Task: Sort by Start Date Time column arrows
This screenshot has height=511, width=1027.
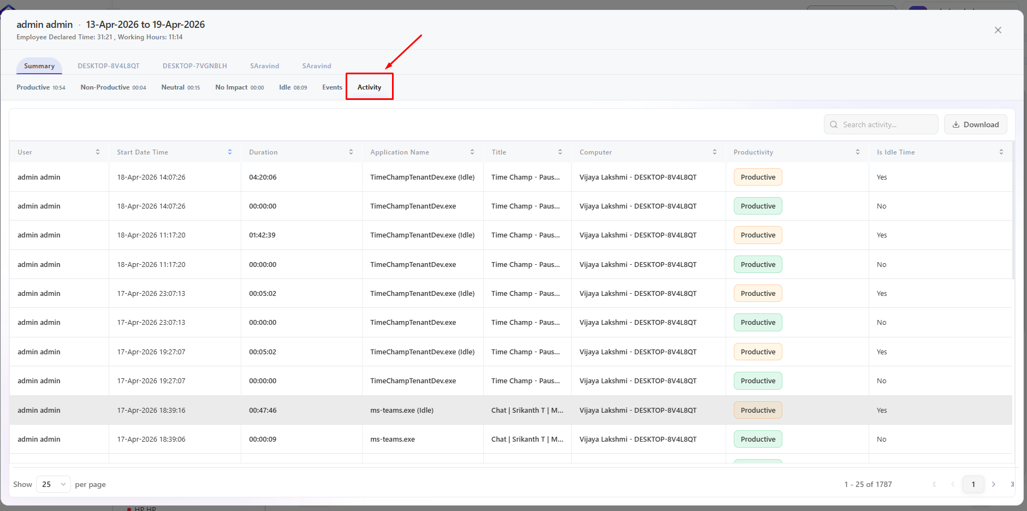Action: click(230, 152)
